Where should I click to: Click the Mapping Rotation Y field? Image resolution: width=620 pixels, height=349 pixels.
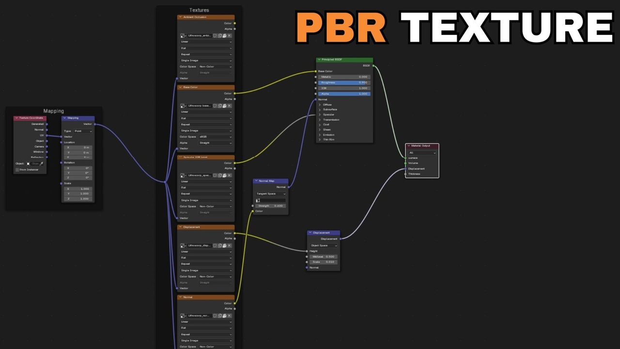(x=77, y=173)
